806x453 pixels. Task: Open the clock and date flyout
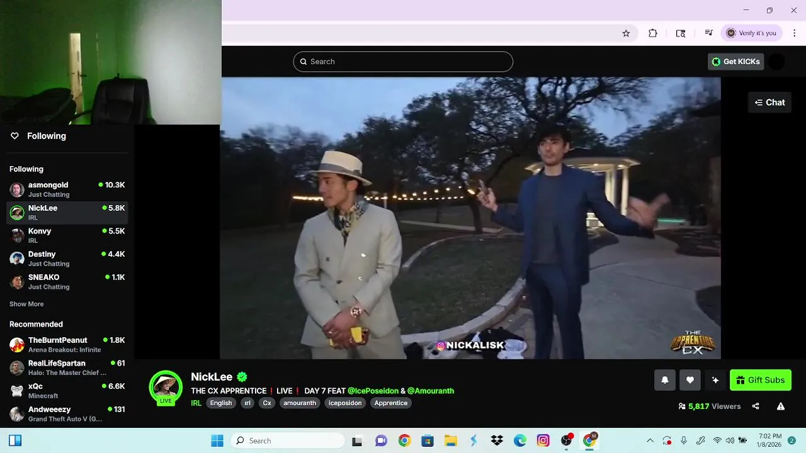tap(768, 440)
